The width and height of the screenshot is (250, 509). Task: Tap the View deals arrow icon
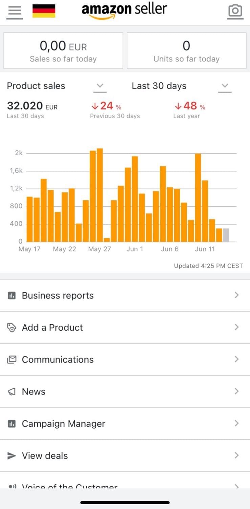[12, 456]
